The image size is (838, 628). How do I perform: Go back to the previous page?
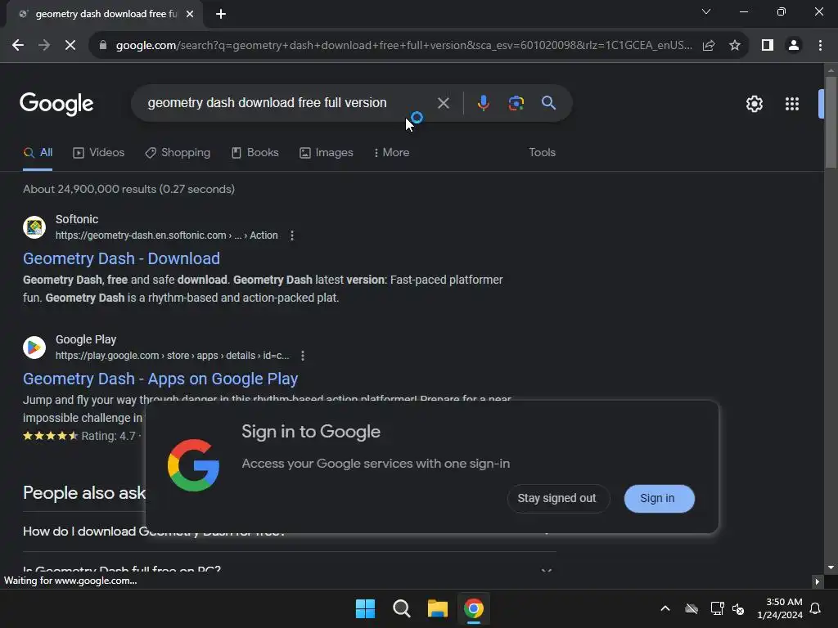(x=18, y=46)
